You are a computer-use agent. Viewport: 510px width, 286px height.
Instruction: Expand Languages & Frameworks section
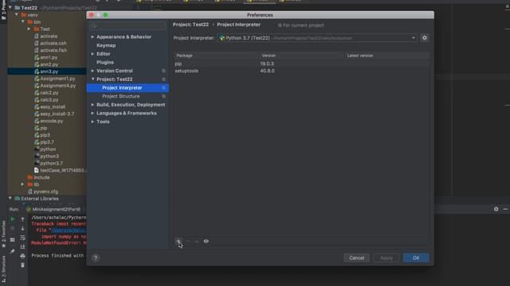92,113
